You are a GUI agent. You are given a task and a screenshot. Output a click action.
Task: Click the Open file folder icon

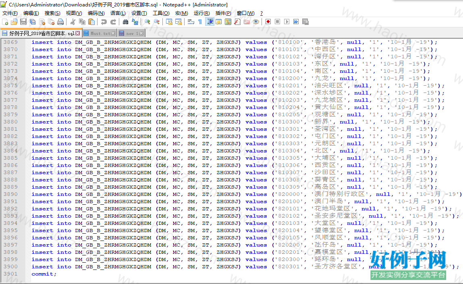coord(14,22)
